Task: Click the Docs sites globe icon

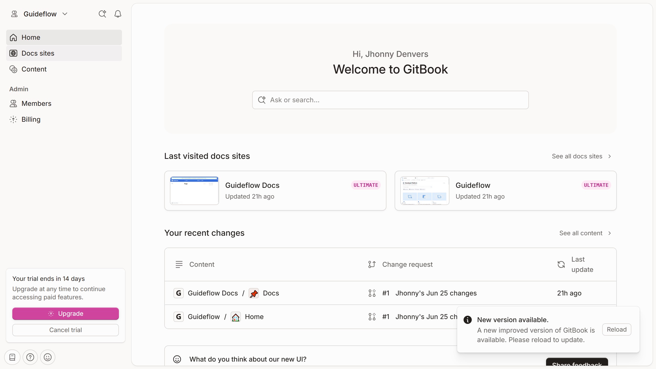Action: coord(13,53)
